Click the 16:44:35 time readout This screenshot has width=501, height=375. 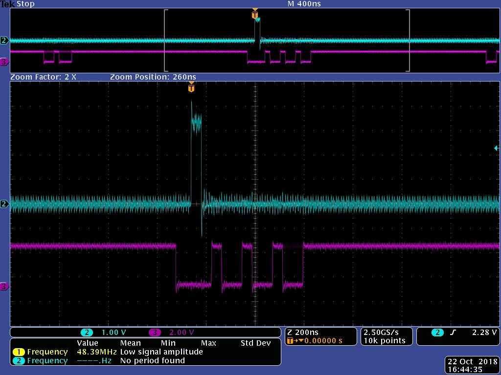(x=465, y=370)
